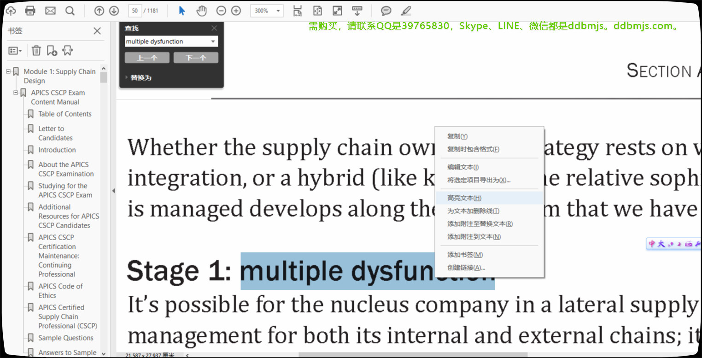Viewport: 702px width, 358px height.
Task: Click the previous result (上一个) button
Action: click(x=147, y=58)
